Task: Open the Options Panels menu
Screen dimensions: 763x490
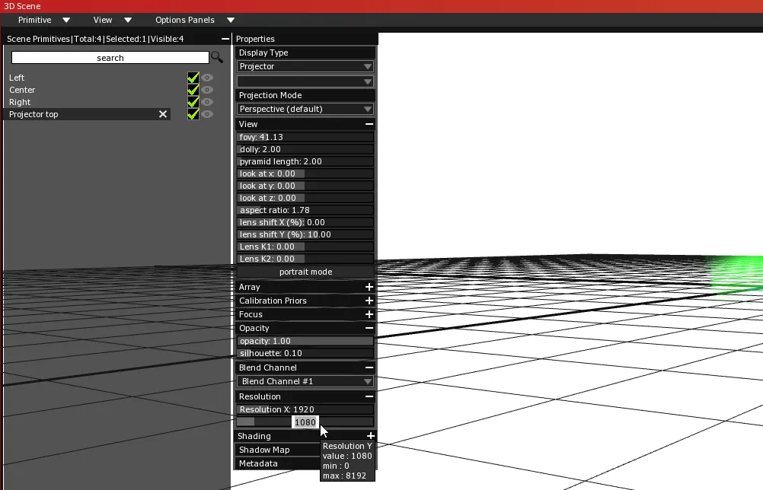Action: click(195, 20)
